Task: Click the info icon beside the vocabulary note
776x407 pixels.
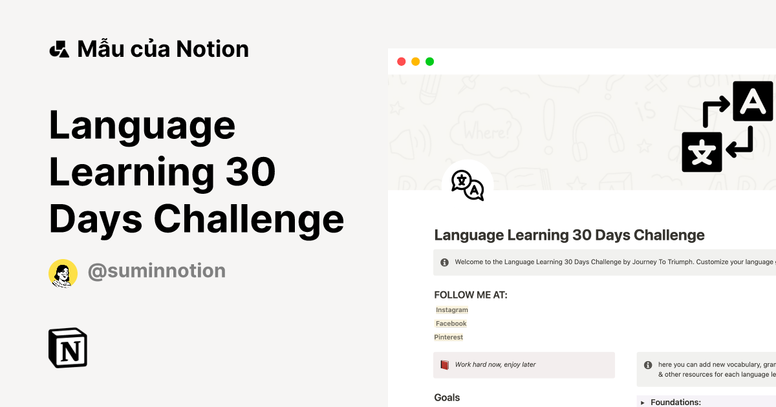Action: click(647, 364)
